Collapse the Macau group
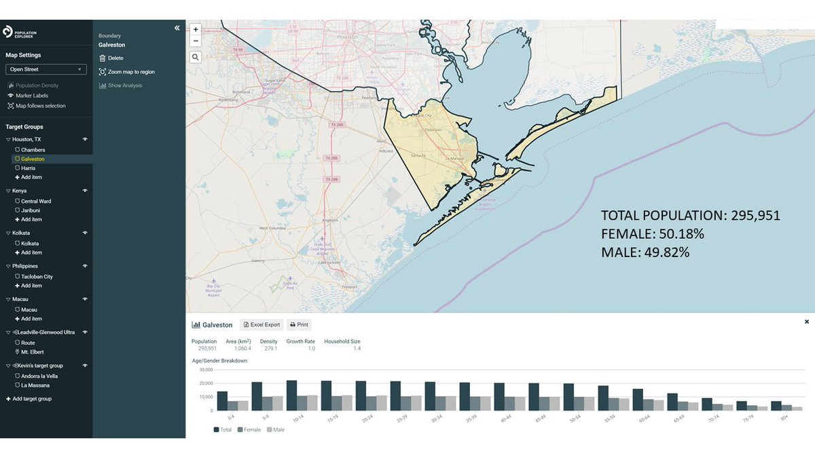Viewport: 815px width, 458px height. pyautogui.click(x=8, y=299)
